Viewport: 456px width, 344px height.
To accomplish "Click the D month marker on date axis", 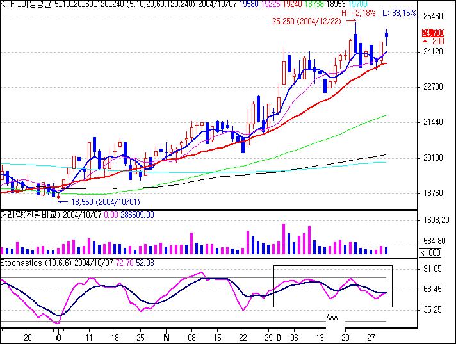I will click(x=279, y=336).
